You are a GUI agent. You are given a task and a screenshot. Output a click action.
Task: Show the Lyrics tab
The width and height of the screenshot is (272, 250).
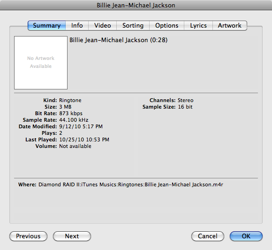pos(198,25)
